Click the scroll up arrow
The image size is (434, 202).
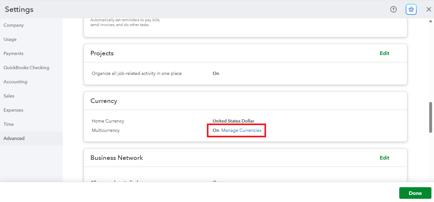click(x=430, y=21)
